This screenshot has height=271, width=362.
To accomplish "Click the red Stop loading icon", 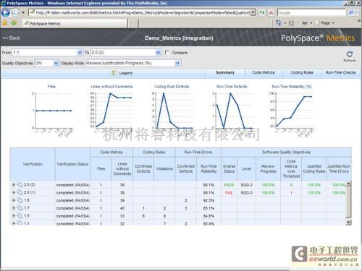I will click(x=271, y=12).
